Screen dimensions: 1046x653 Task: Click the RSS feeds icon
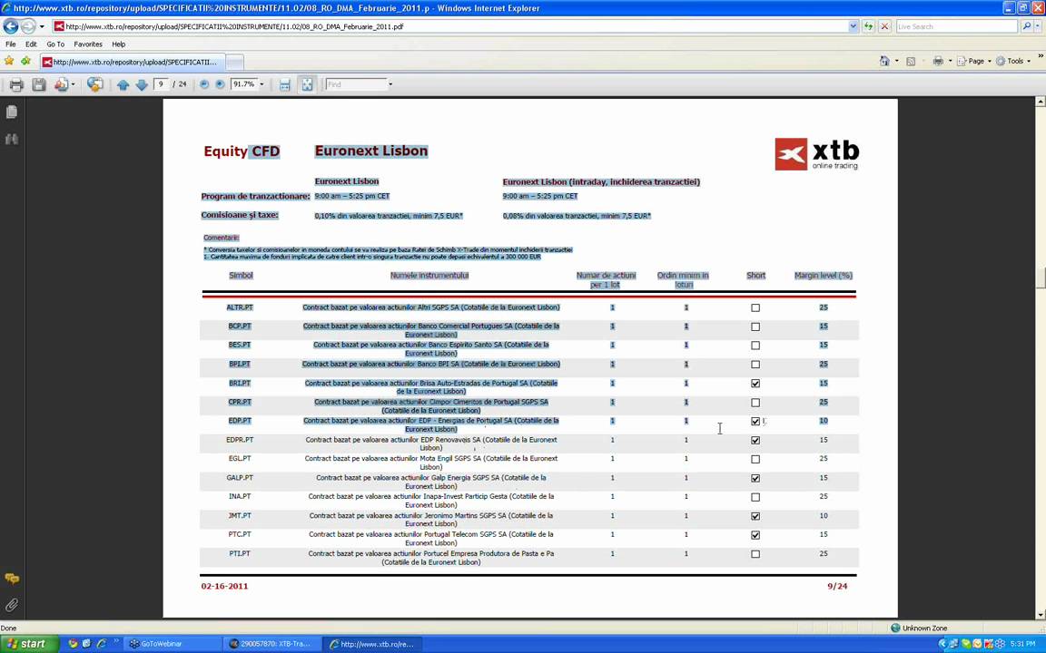(x=911, y=61)
